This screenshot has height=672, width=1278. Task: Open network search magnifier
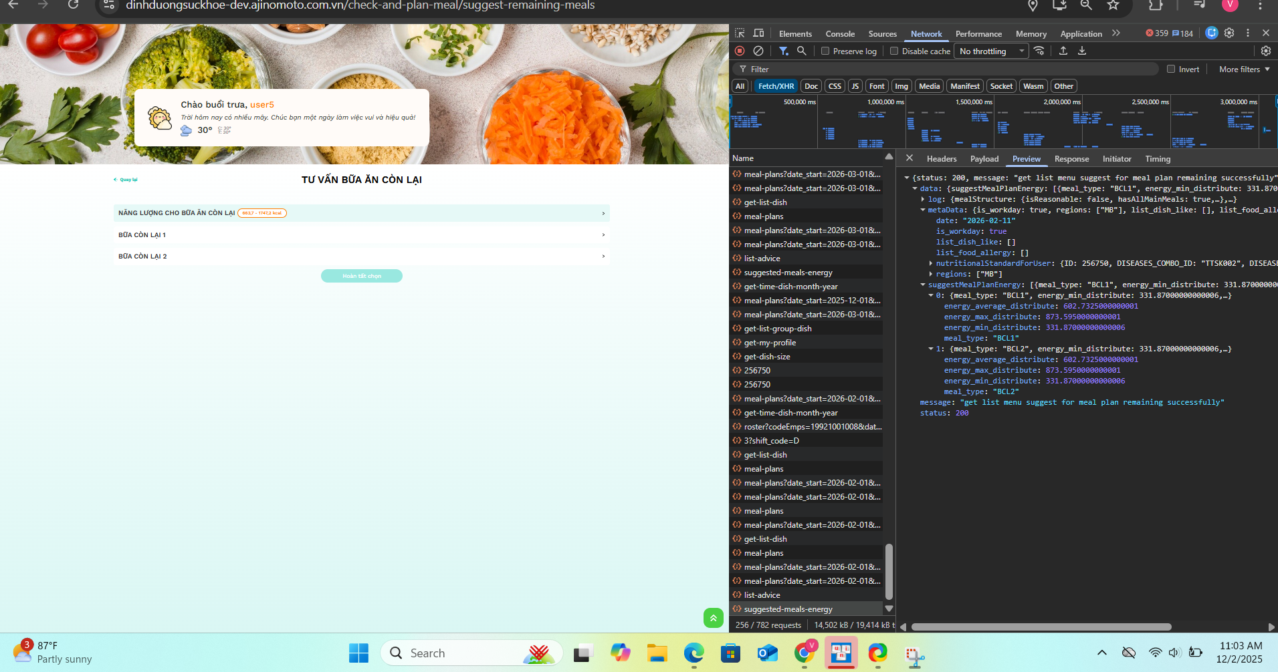[802, 51]
